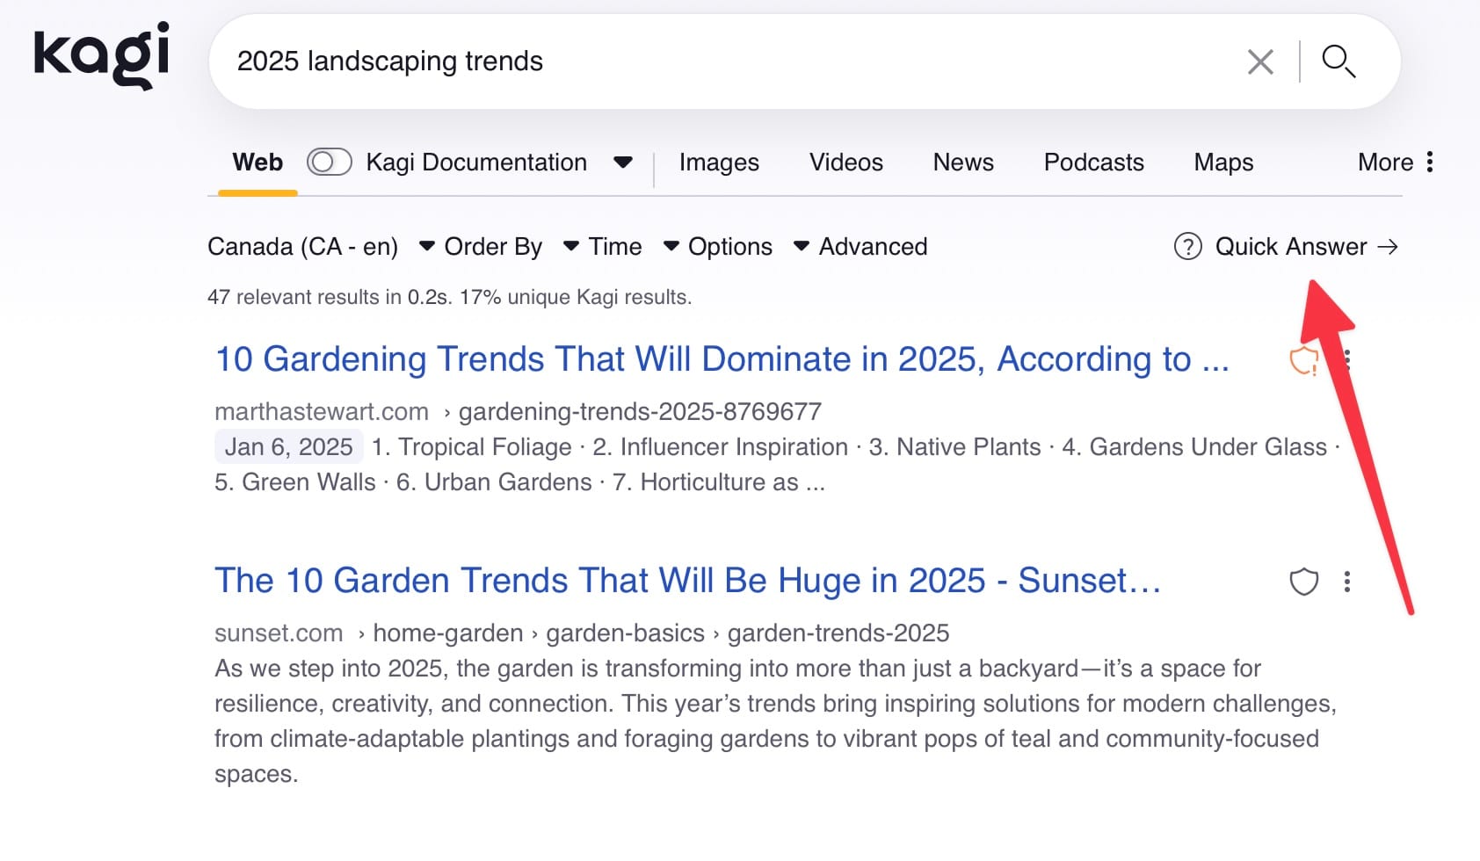Image resolution: width=1480 pixels, height=861 pixels.
Task: Click the magnifying glass search icon
Action: (x=1339, y=61)
